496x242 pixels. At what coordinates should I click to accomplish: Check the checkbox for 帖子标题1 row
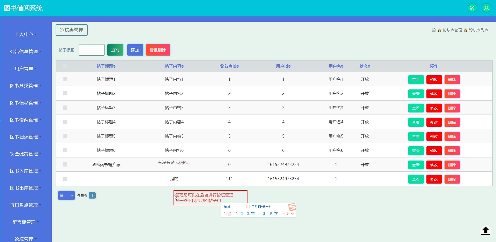tap(65, 79)
